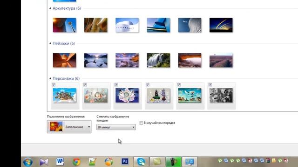Select the pastel floral characters wallpaper
The width and height of the screenshot is (298, 167).
click(96, 96)
